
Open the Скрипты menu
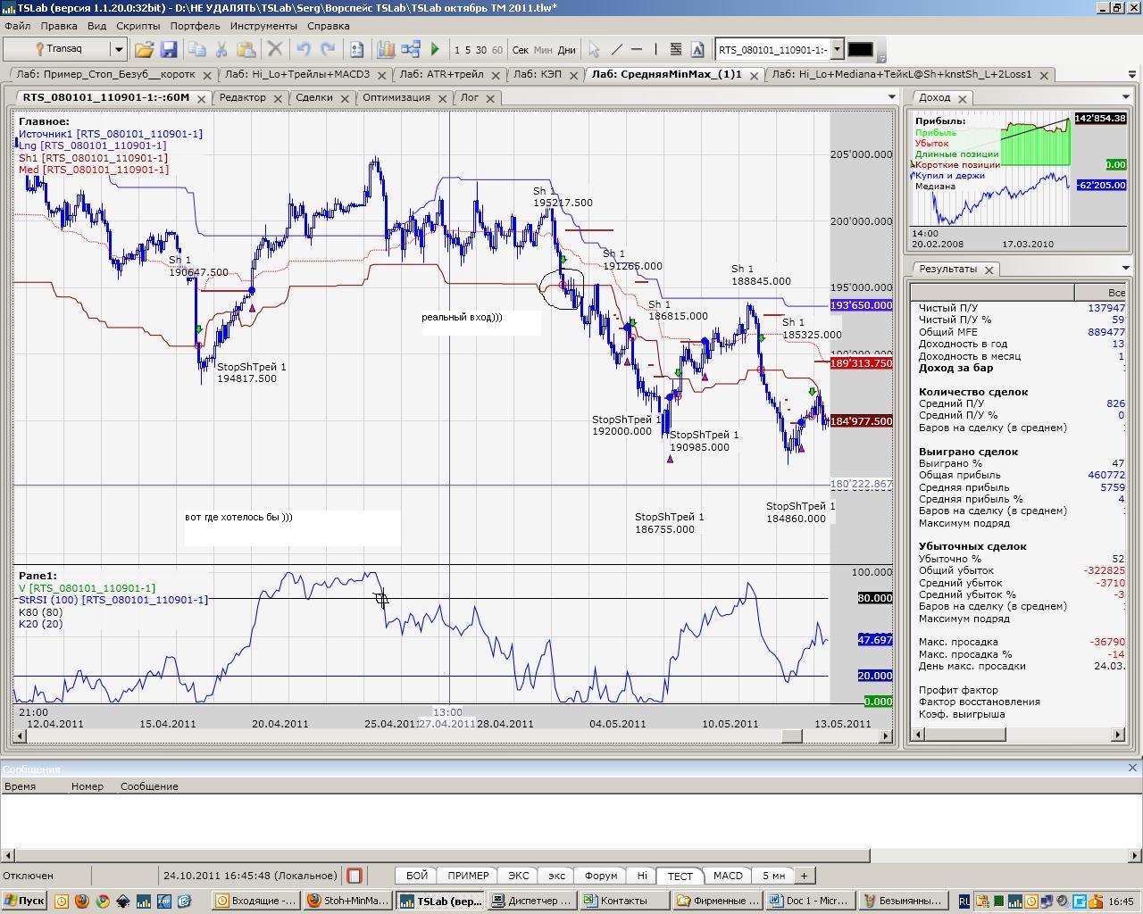[x=138, y=26]
